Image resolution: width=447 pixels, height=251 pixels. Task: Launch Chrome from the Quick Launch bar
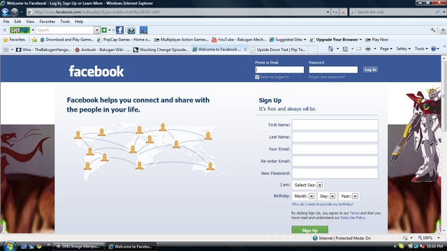[39, 246]
